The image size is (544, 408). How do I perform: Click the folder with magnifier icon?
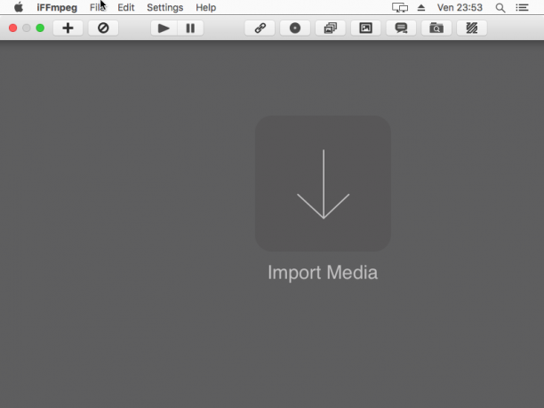436,28
